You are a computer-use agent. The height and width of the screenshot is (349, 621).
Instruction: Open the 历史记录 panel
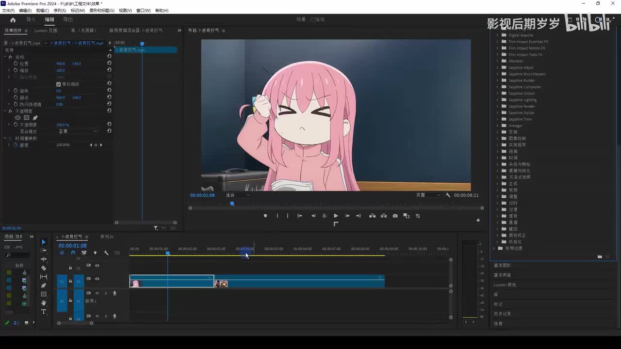[502, 314]
